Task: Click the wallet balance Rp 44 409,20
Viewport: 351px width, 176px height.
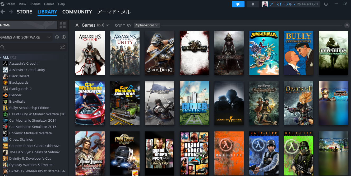Action: pyautogui.click(x=307, y=4)
